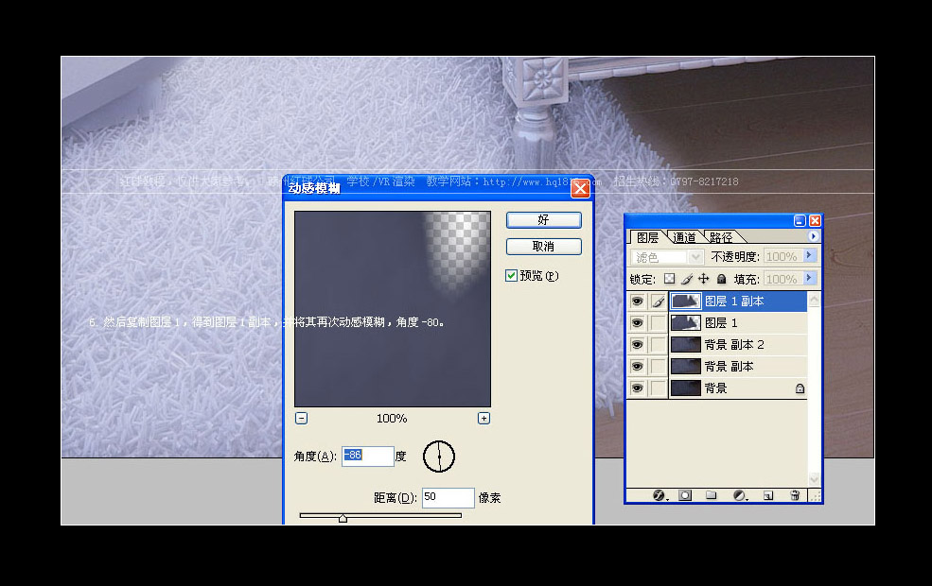Screen dimensions: 932x586
Task: Click the lock all padlock icon
Action: pos(722,279)
